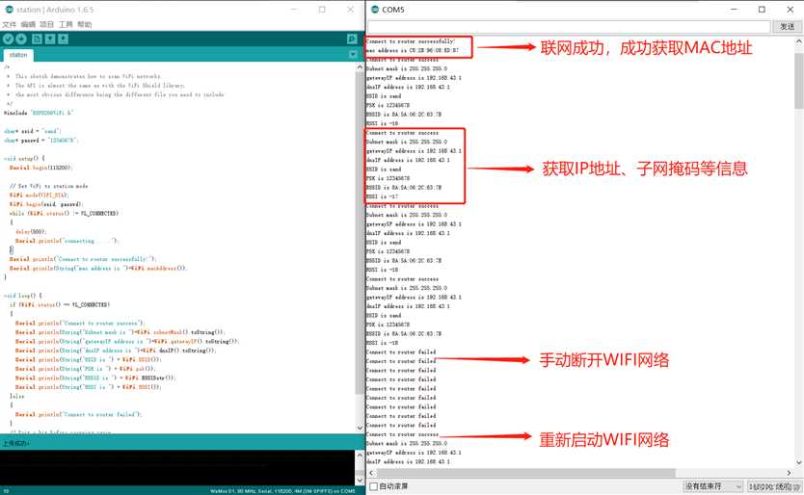Maximize the Arduino station window
This screenshot has width=804, height=495.
322,10
